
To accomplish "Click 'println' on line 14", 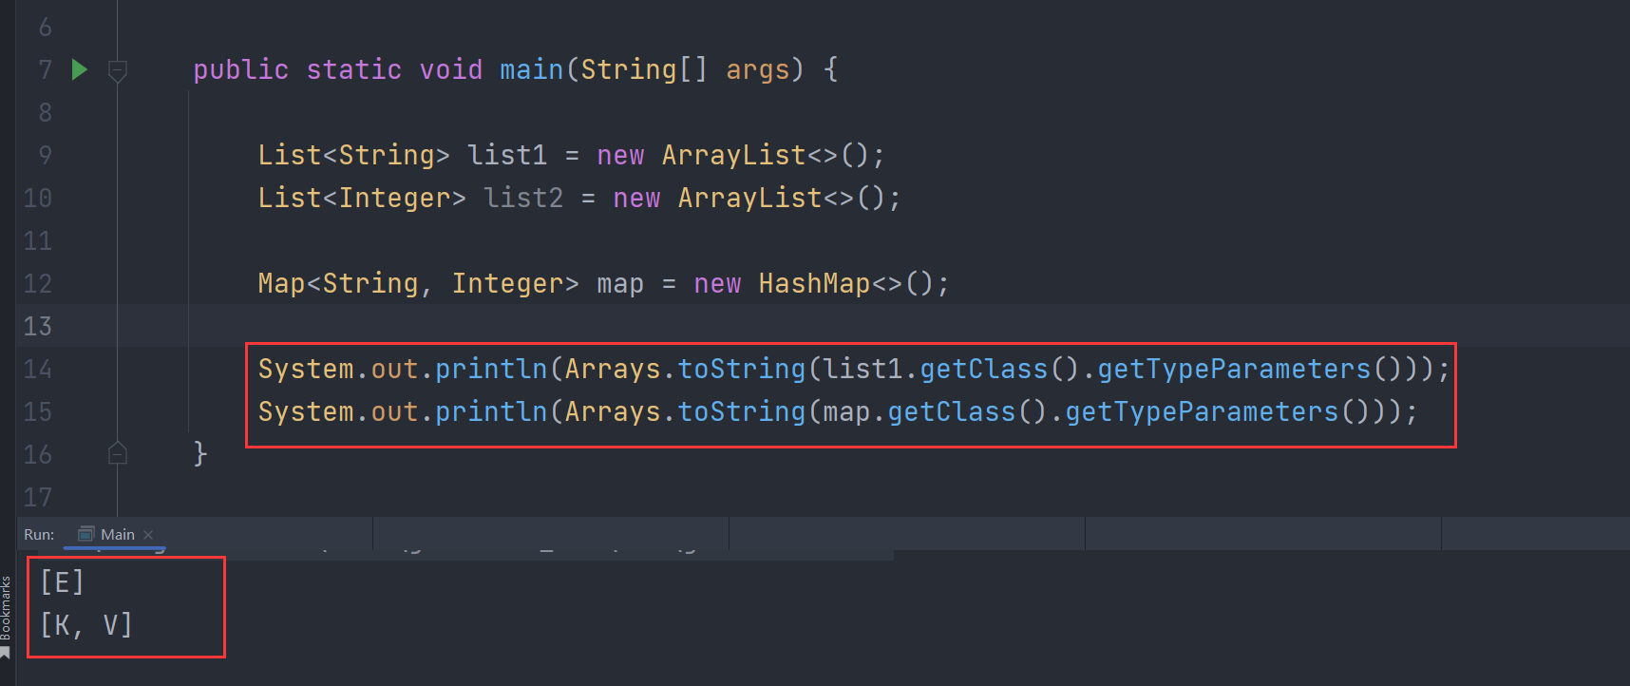I will tap(492, 369).
